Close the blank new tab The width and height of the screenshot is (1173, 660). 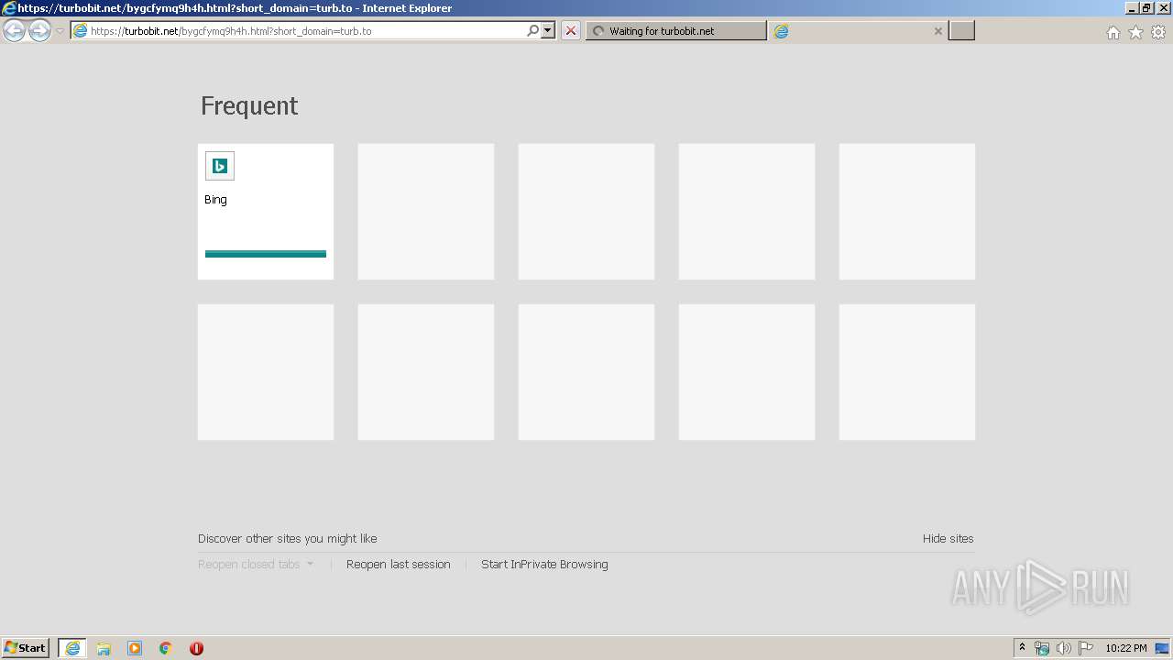point(937,31)
